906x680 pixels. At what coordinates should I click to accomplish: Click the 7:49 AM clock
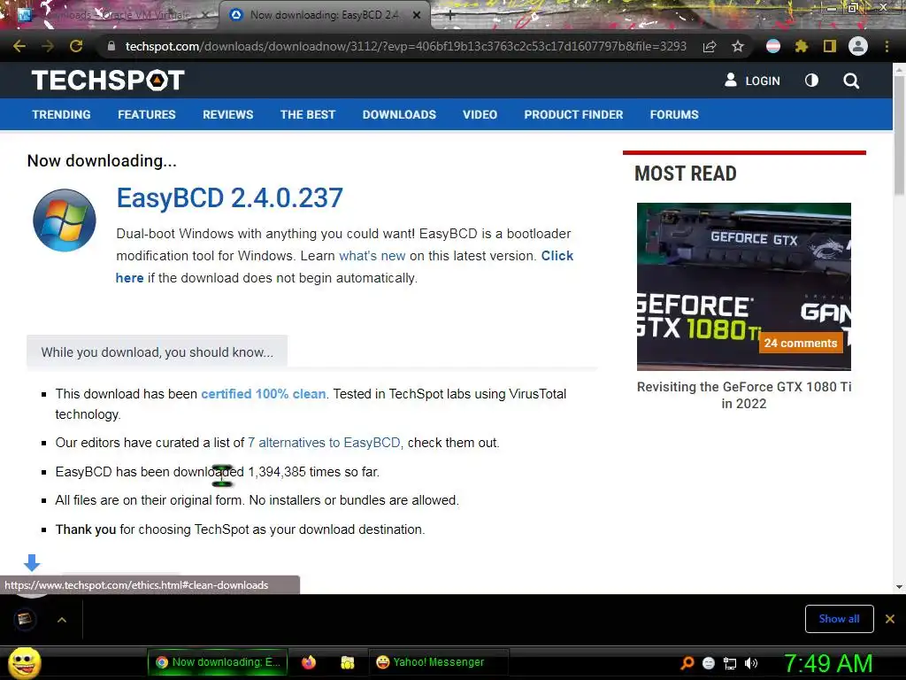tap(828, 663)
